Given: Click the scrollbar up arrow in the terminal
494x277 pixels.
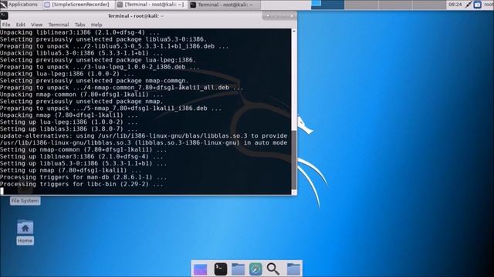Looking at the screenshot, I should pyautogui.click(x=294, y=31).
